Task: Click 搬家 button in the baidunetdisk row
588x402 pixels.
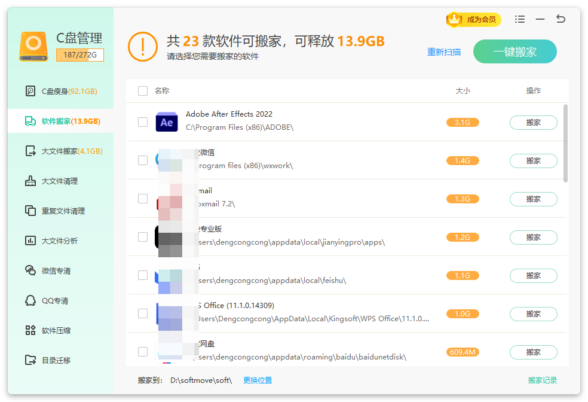Action: (533, 352)
